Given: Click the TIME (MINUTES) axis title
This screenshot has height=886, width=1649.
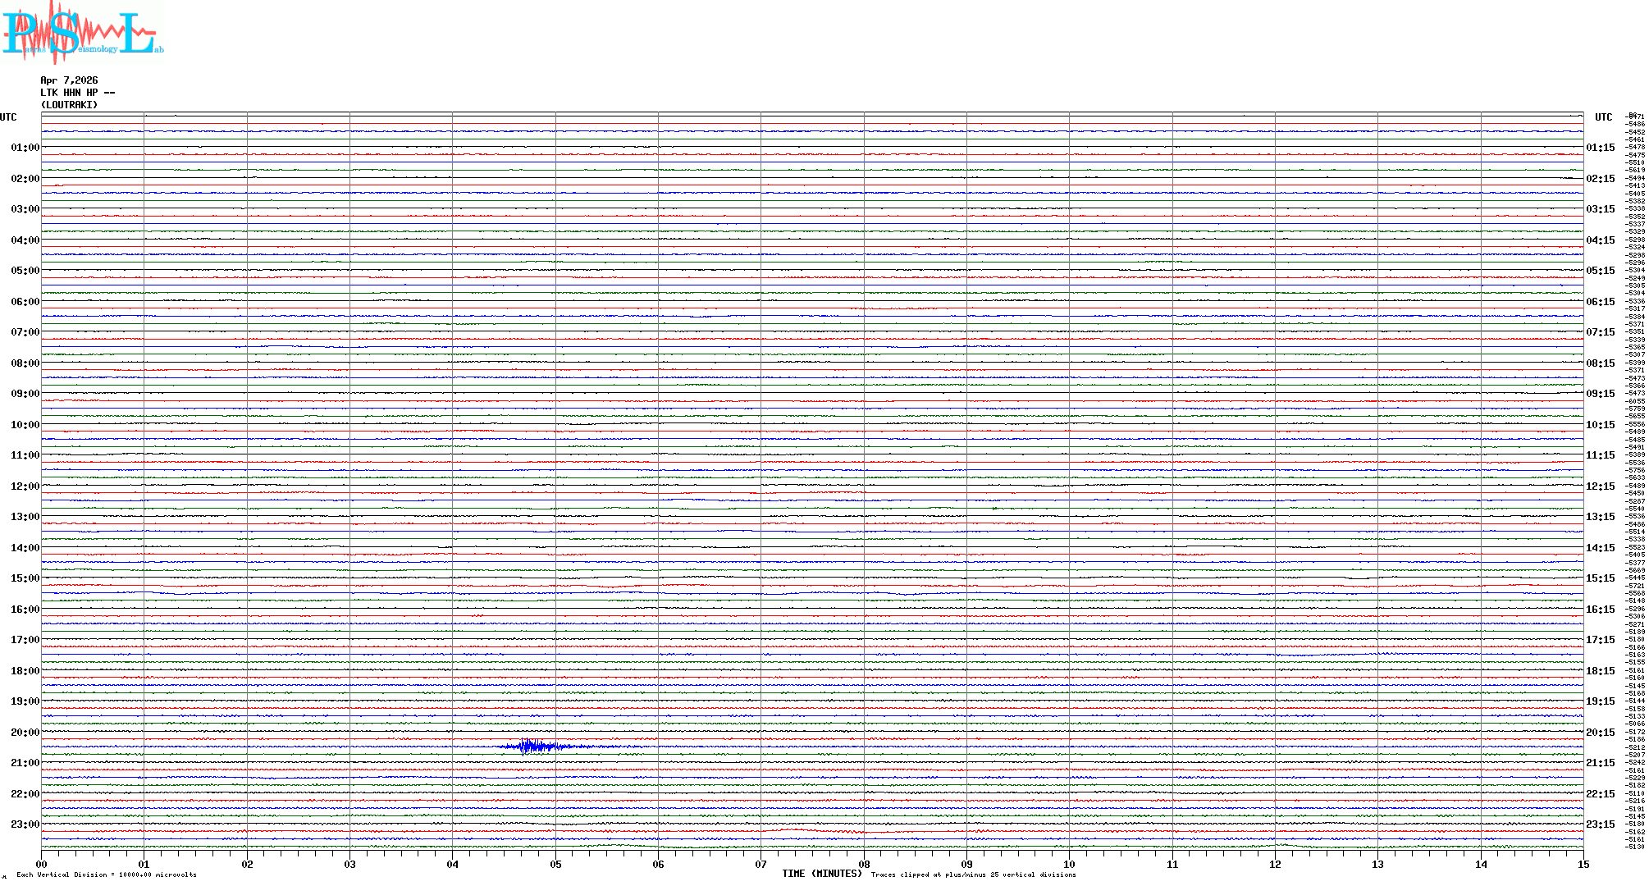Looking at the screenshot, I should pyautogui.click(x=821, y=874).
